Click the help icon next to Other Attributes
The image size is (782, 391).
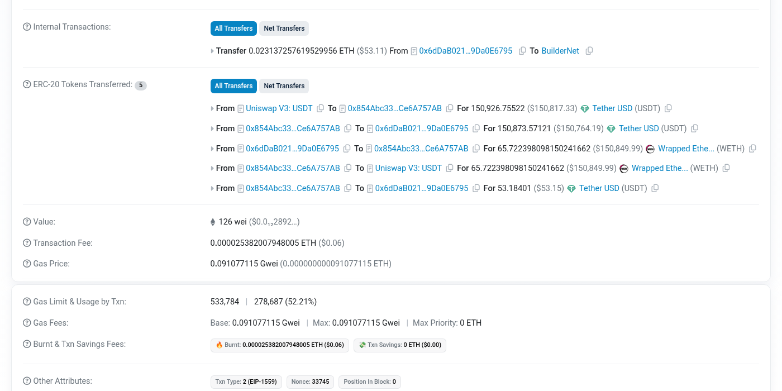(x=27, y=381)
